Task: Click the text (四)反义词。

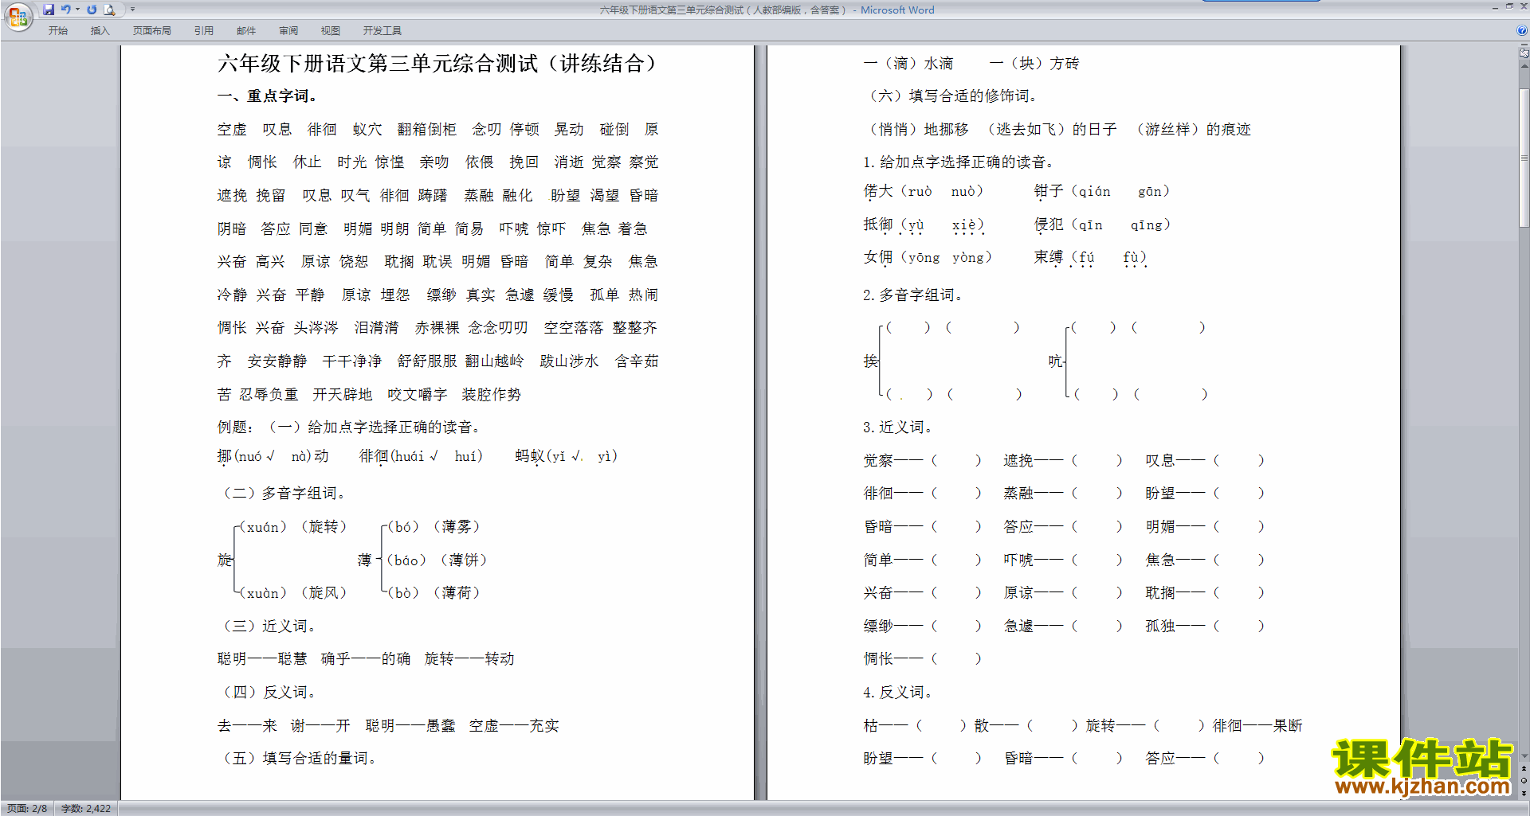Action: pos(269,693)
